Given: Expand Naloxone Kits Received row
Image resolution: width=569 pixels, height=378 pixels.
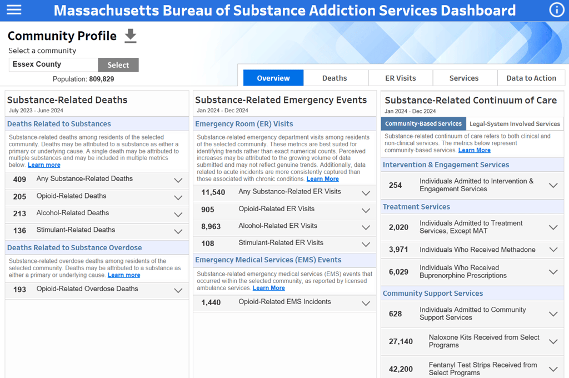Looking at the screenshot, I should [472, 341].
